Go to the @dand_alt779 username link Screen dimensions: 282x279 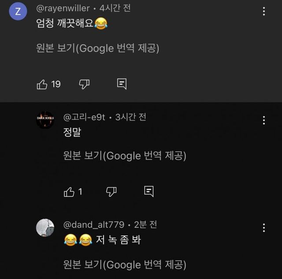point(93,224)
